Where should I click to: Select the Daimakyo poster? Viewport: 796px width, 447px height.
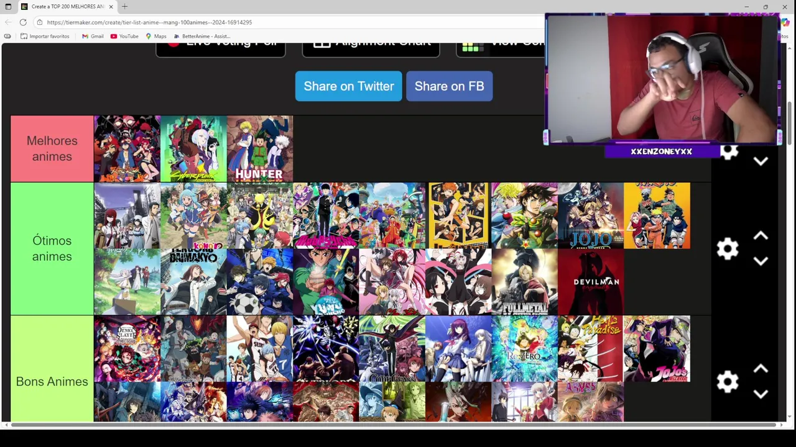(193, 282)
